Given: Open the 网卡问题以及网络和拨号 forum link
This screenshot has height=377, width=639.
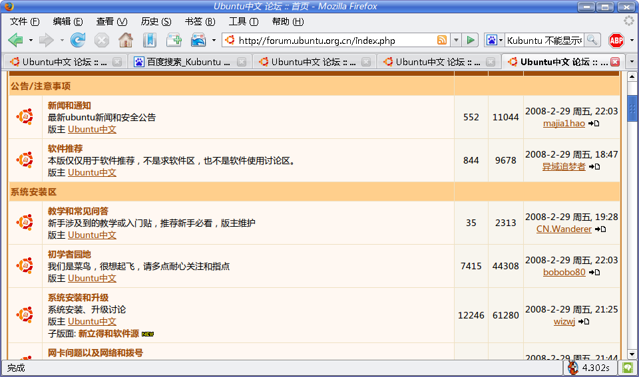Looking at the screenshot, I should pyautogui.click(x=95, y=352).
